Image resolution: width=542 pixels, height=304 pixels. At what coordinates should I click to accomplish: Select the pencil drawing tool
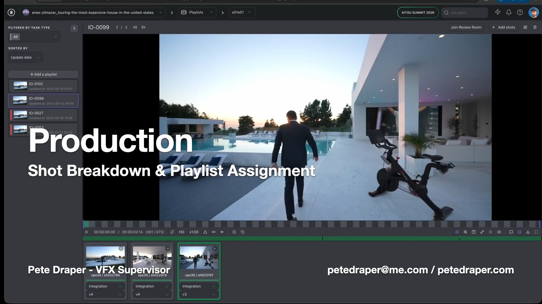482,232
